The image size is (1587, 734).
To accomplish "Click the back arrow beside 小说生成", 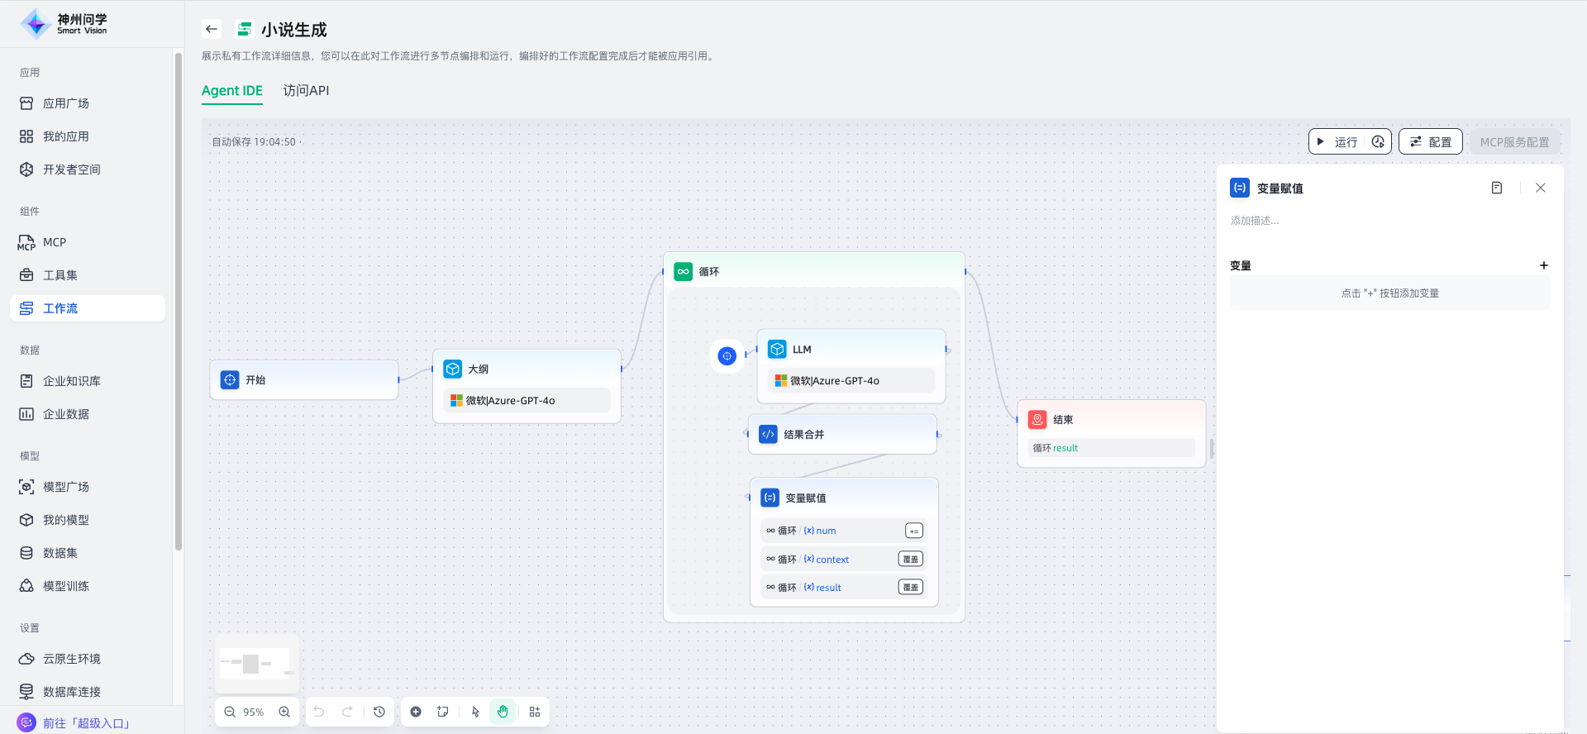I will (x=212, y=30).
